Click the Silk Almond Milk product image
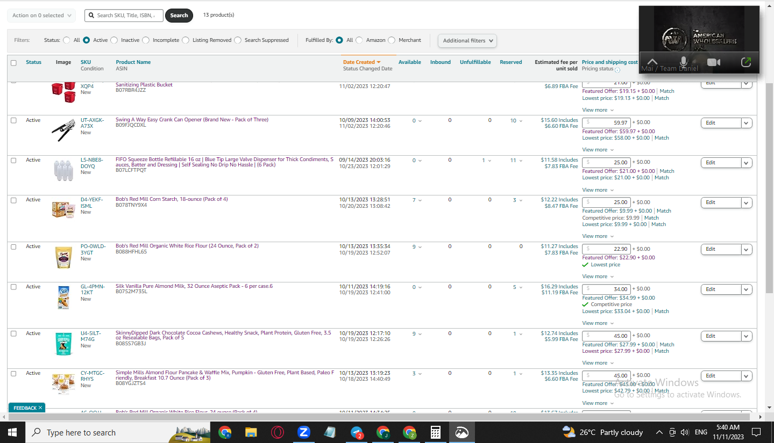 coord(63,297)
